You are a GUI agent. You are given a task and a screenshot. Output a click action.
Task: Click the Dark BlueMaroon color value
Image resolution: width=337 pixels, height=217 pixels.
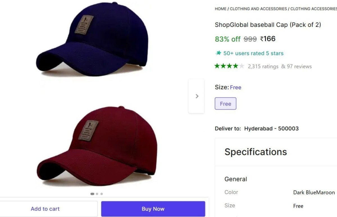(x=314, y=193)
